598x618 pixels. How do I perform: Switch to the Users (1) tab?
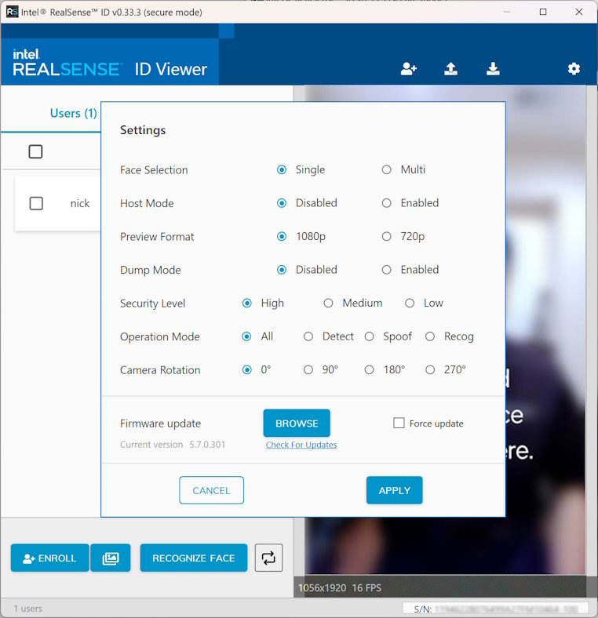tap(73, 113)
